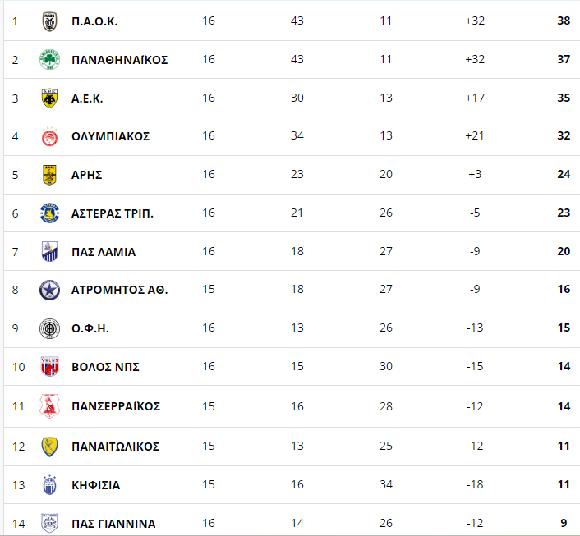Viewport: 580px width, 536px height.
Task: Click Π.Α.Ο.Κ.'s 38 points value
Action: click(x=564, y=21)
